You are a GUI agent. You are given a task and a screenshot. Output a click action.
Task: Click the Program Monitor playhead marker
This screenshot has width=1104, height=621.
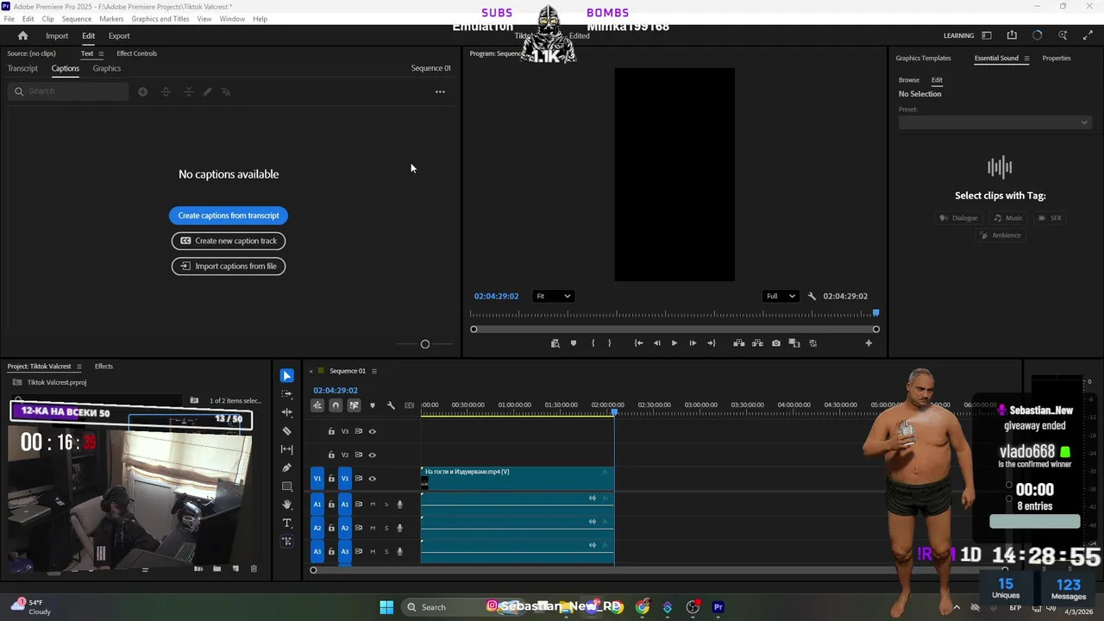point(876,313)
